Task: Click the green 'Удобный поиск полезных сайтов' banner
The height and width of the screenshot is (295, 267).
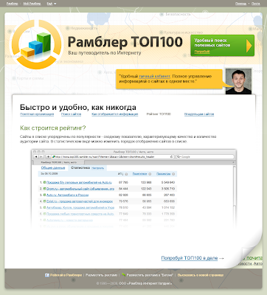Action: (223, 46)
